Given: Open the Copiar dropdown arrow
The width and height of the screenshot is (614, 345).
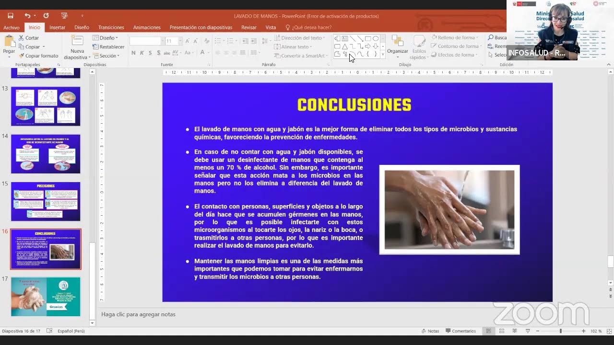Looking at the screenshot, I should pyautogui.click(x=44, y=47).
